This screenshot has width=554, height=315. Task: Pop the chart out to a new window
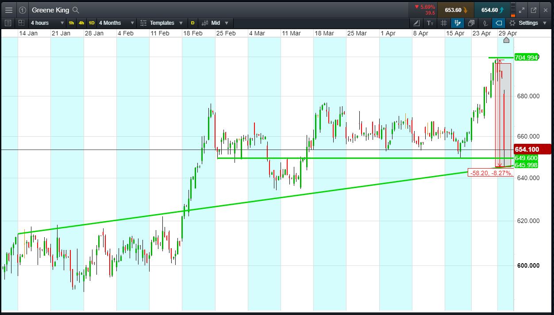(534, 10)
